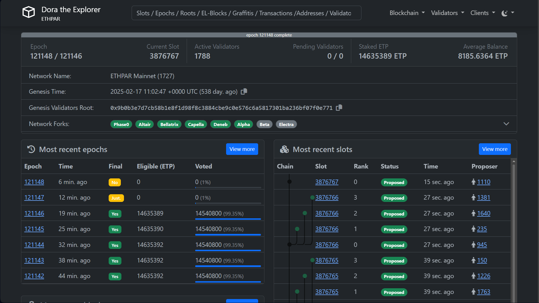This screenshot has width=539, height=303.
Task: Click the Phase0 fork badge
Action: 121,124
